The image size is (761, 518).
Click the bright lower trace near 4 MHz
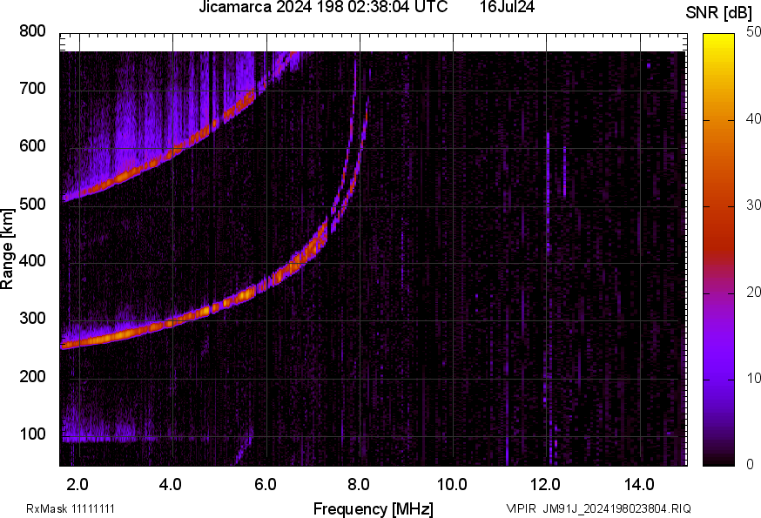pos(172,321)
